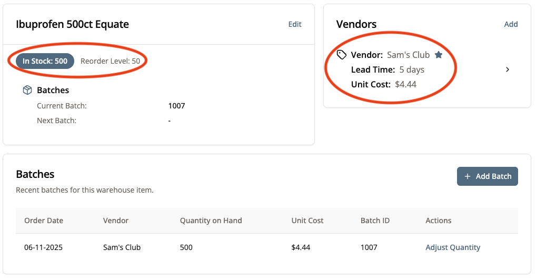This screenshot has width=536, height=280.
Task: Click Adjust Quantity for batch 1007
Action: (453, 247)
